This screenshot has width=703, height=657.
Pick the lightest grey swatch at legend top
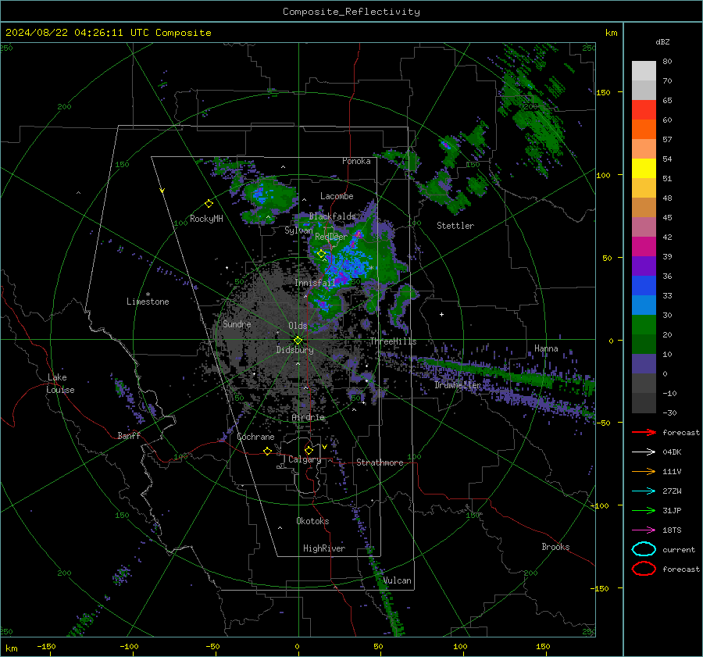[644, 71]
